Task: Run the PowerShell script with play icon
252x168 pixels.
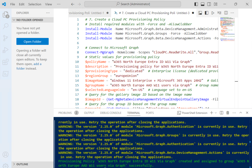Action: (213, 13)
